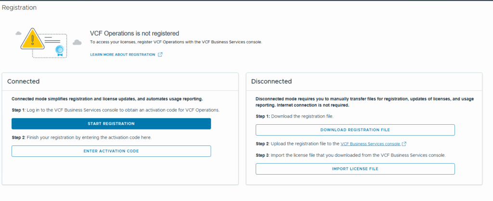The image size is (493, 201).
Task: Click the yellow warning triangle icon
Action: pos(32,39)
